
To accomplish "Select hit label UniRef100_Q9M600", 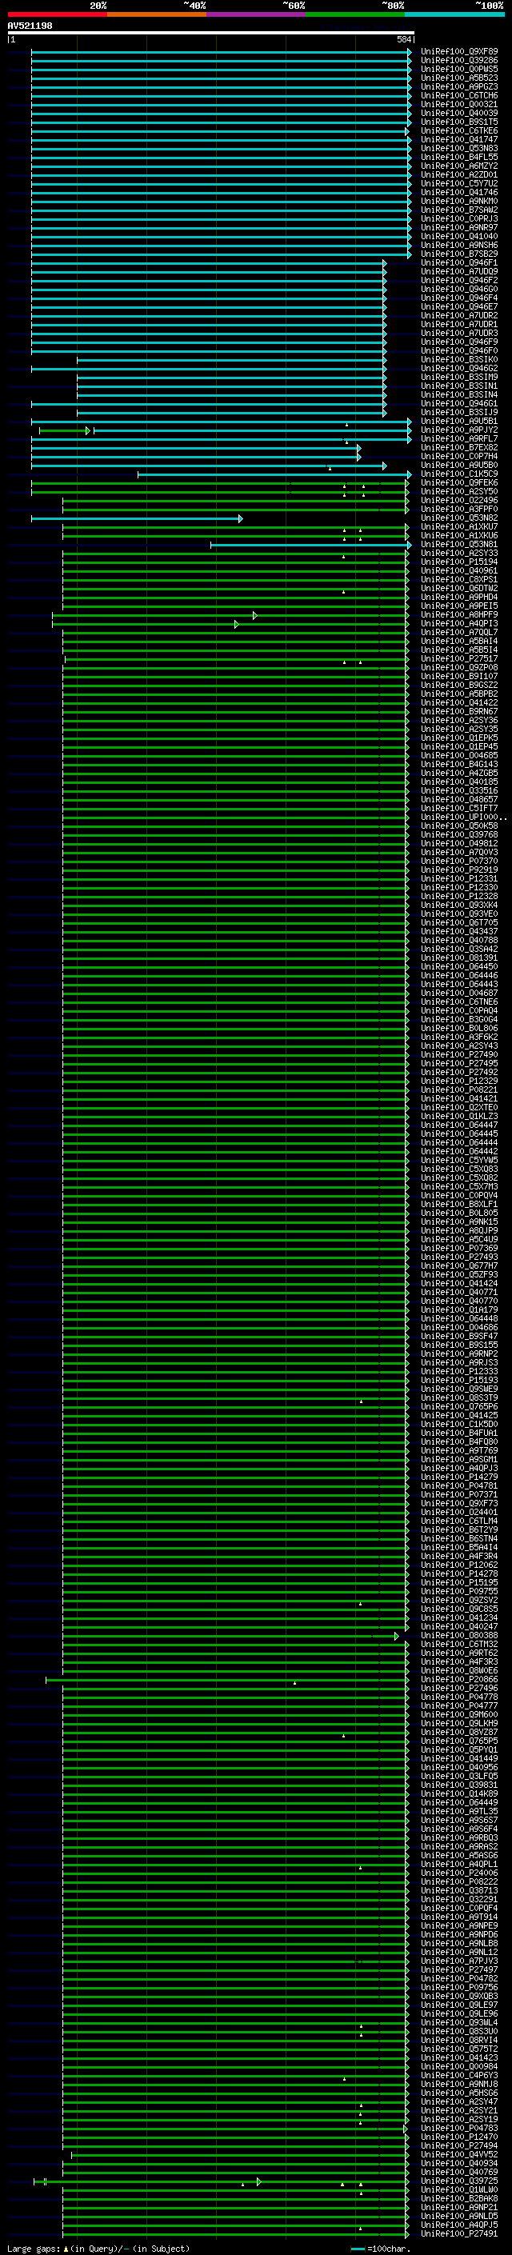I will coord(458,1715).
